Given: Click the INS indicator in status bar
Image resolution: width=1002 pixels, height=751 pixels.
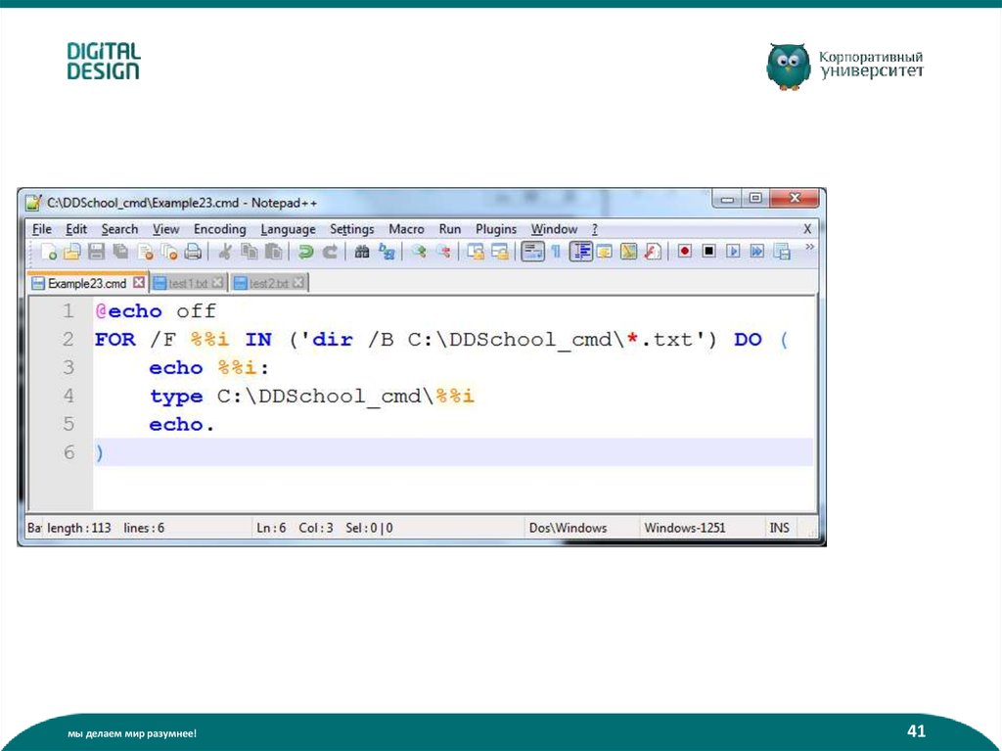Looking at the screenshot, I should (779, 528).
